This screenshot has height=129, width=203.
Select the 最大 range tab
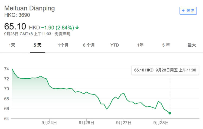(192, 45)
